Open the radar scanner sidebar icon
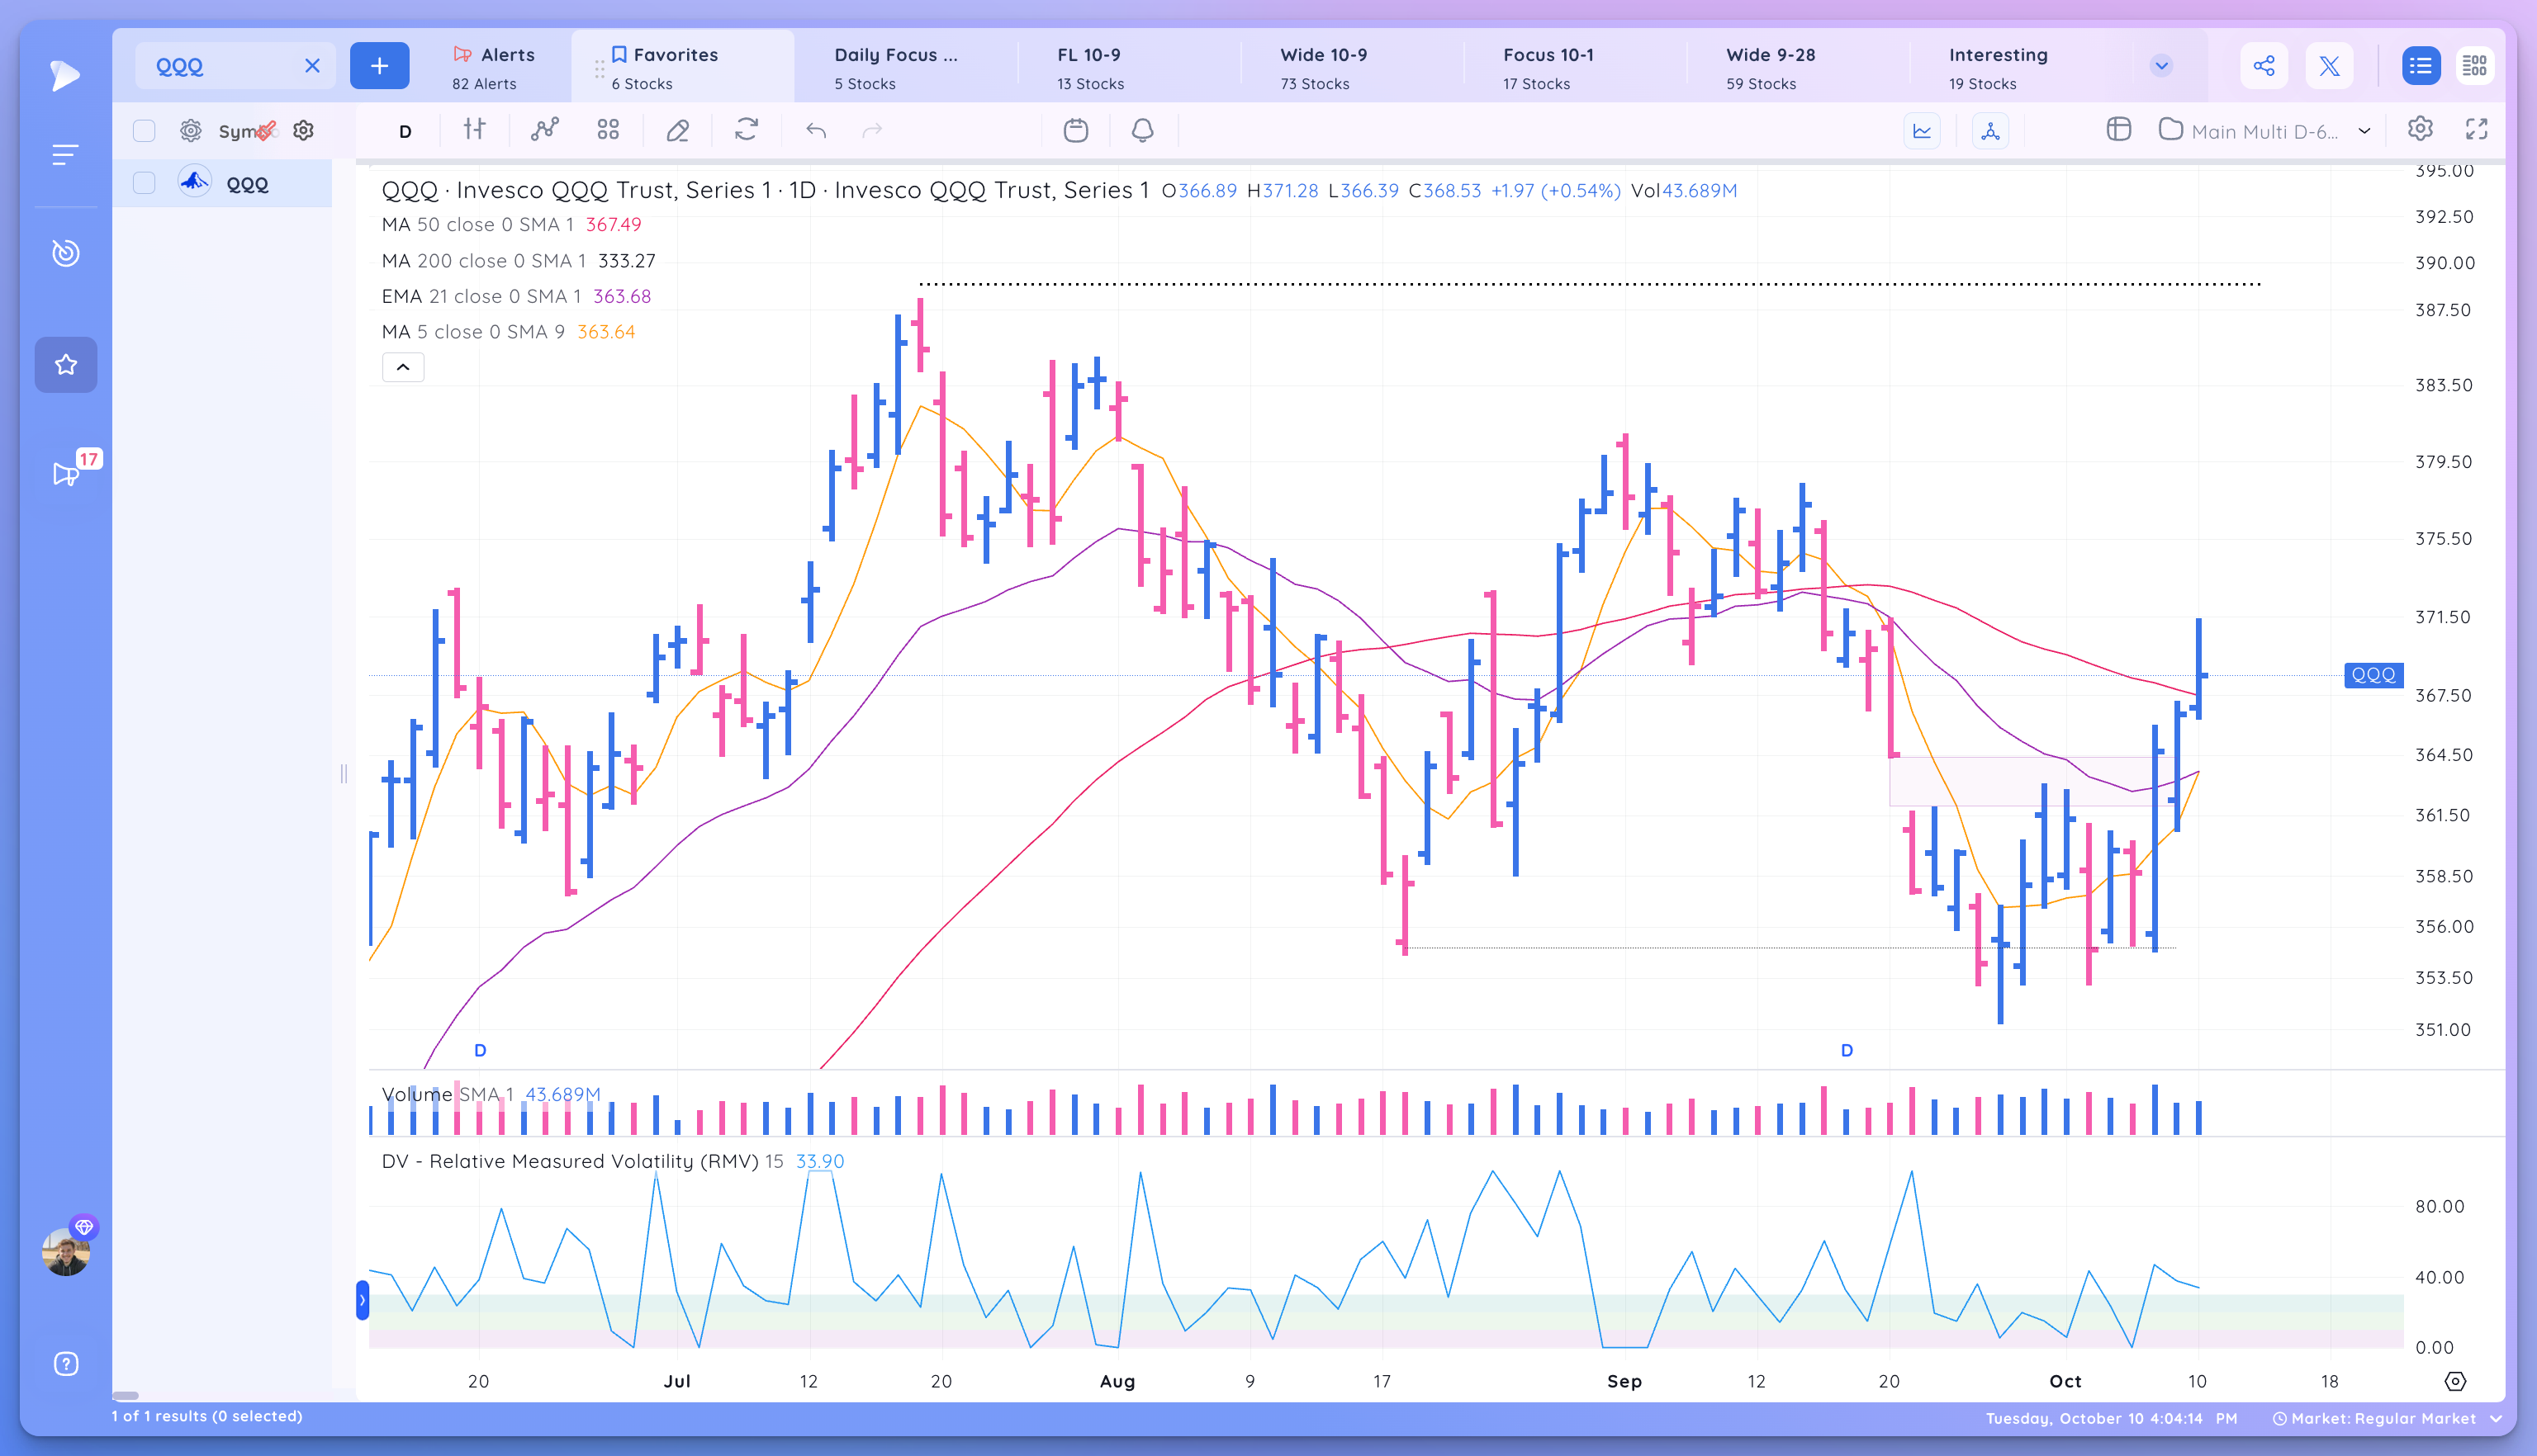 (65, 252)
